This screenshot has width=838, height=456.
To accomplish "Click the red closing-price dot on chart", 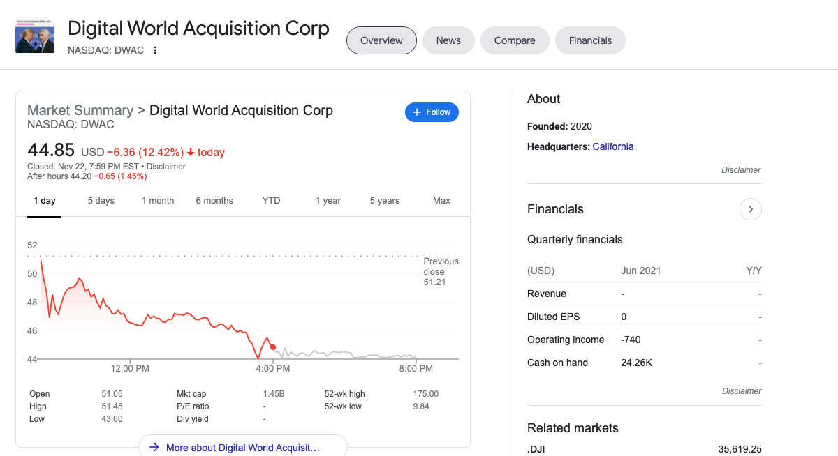I will 272,347.
